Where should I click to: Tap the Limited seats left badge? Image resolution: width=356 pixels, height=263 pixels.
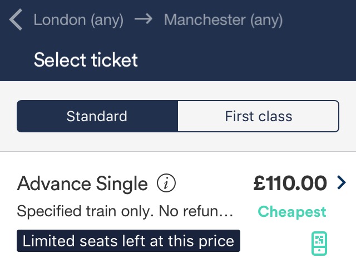click(128, 241)
